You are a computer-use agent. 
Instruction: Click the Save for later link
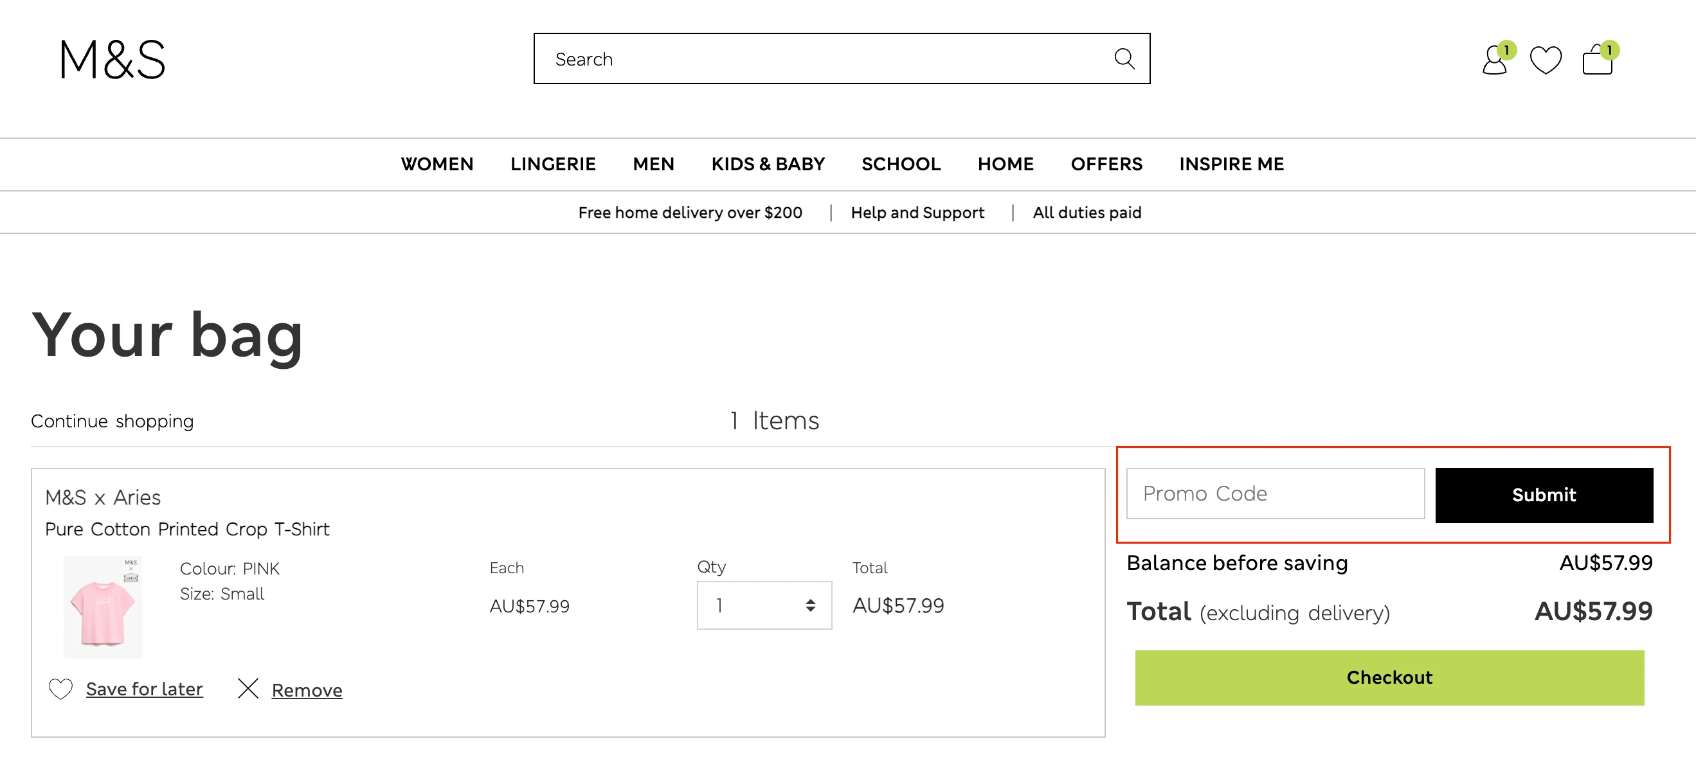pyautogui.click(x=144, y=689)
